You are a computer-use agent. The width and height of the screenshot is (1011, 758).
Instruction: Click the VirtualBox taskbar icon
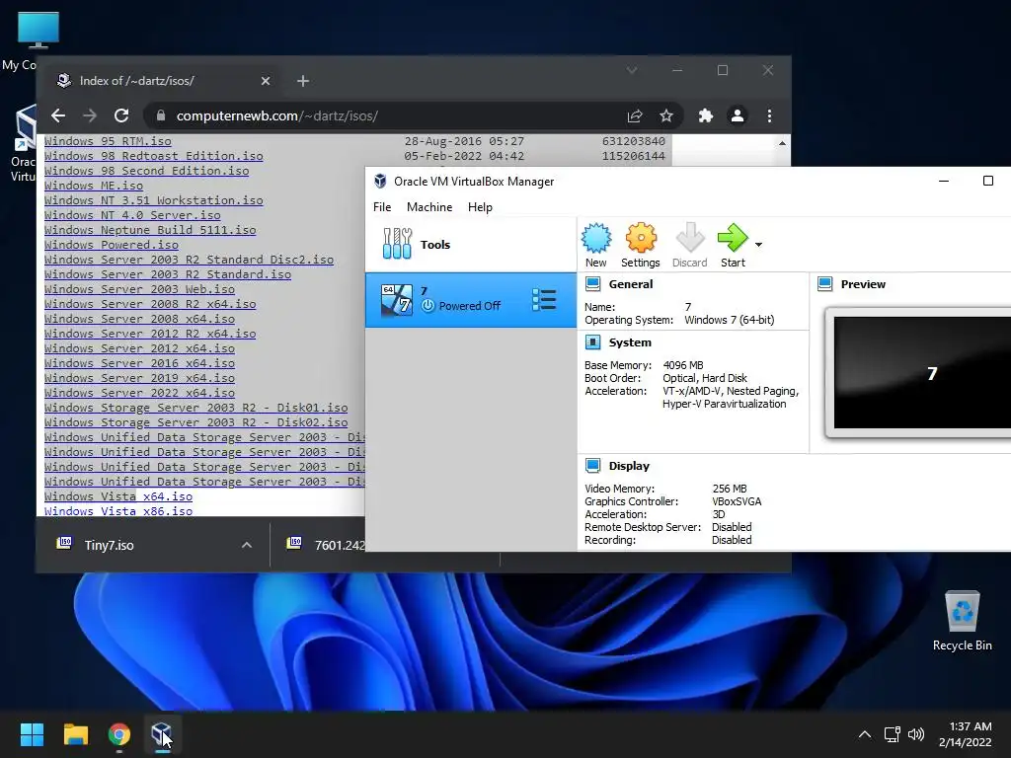pyautogui.click(x=162, y=734)
